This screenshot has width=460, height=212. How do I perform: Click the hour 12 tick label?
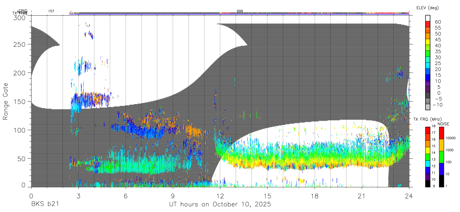220,196
